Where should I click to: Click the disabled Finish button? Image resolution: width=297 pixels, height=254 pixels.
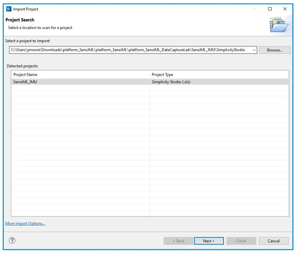241,241
